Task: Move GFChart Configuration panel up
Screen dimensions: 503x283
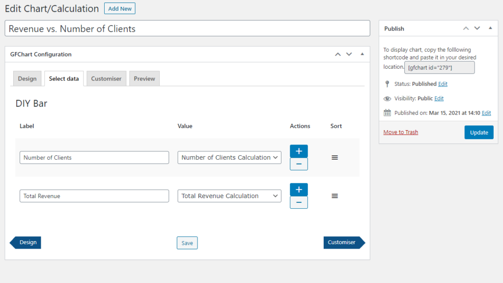Action: [337, 55]
